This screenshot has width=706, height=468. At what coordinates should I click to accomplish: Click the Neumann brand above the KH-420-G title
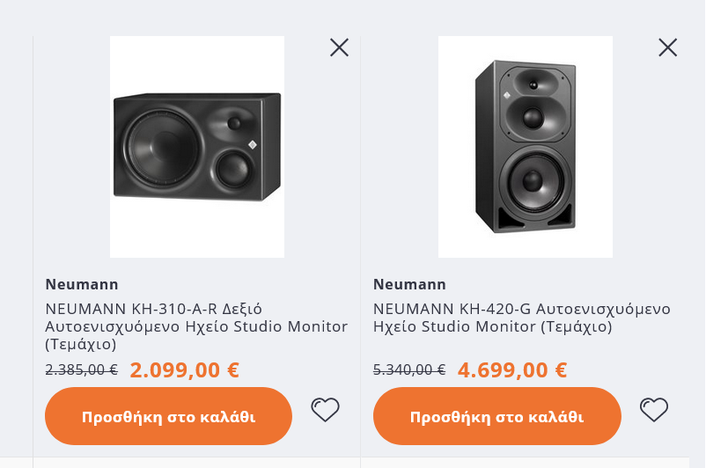[409, 284]
